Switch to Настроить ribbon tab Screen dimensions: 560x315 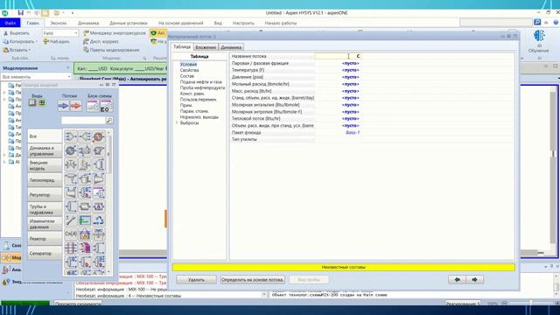pyautogui.click(x=243, y=23)
